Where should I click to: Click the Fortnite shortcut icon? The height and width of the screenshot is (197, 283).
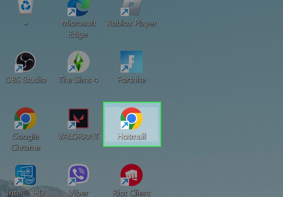click(x=131, y=62)
